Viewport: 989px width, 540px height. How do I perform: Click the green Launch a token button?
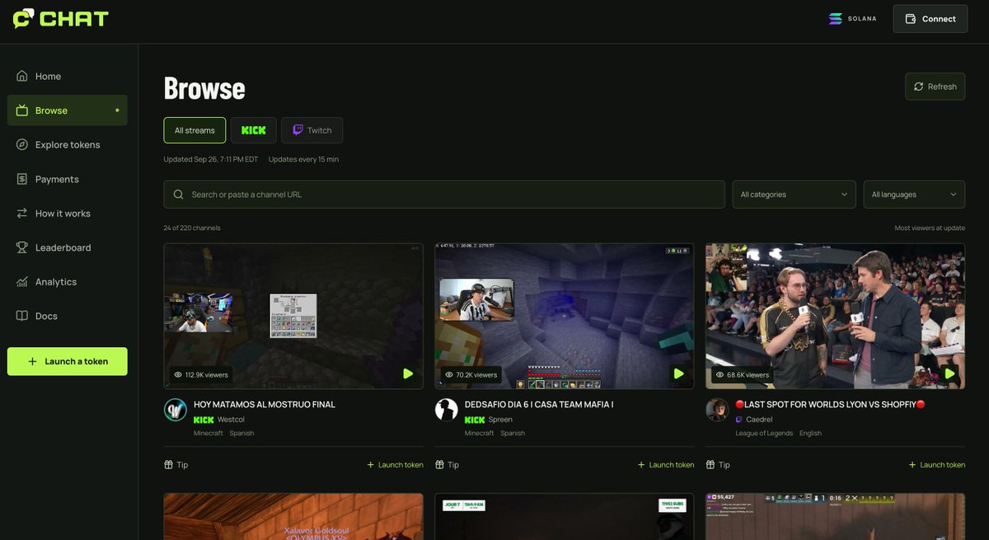(68, 361)
